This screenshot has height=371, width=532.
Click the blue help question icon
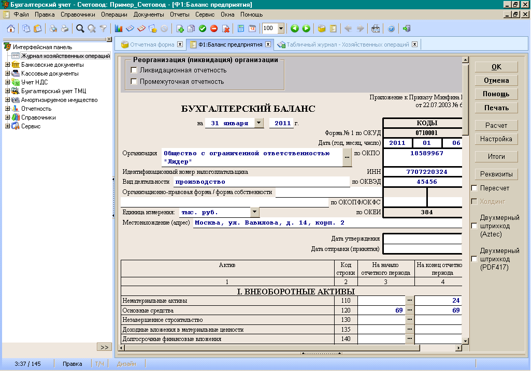pyautogui.click(x=391, y=28)
